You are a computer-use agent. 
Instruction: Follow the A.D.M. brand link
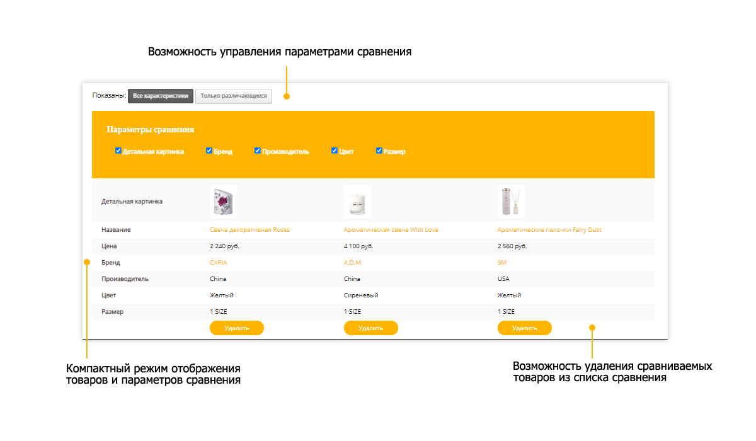(353, 263)
